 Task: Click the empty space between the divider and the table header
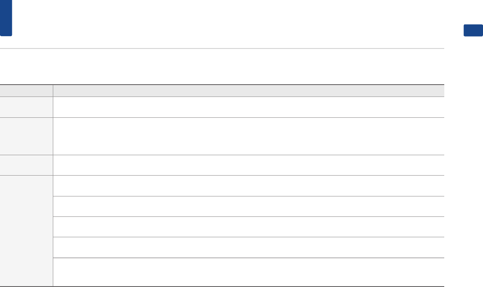click(222, 66)
